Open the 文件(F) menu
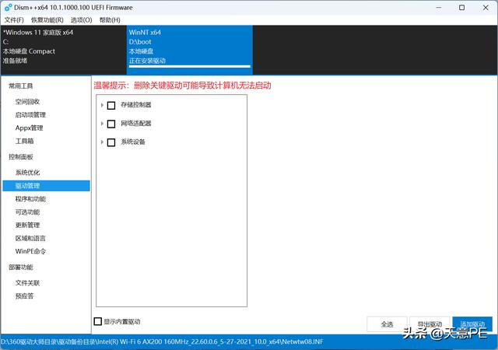Viewport: 498px width, 350px height. click(14, 20)
